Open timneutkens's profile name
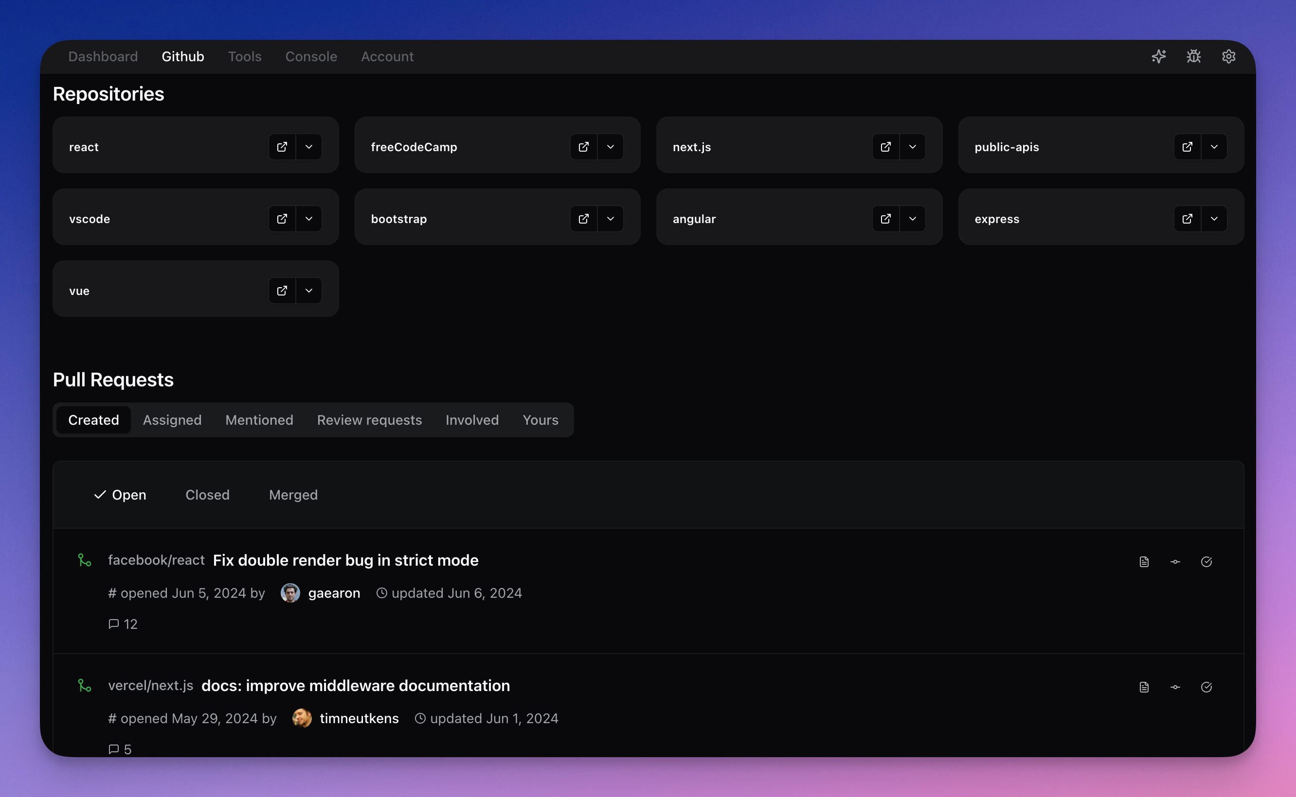1296x797 pixels. (360, 718)
